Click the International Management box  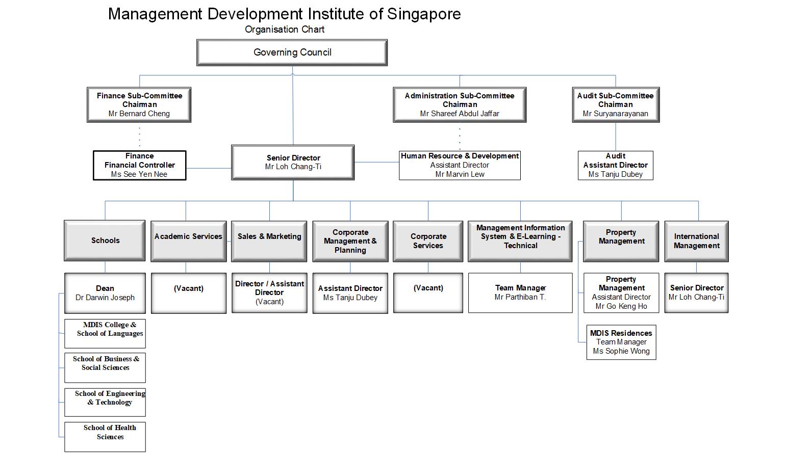click(x=696, y=241)
